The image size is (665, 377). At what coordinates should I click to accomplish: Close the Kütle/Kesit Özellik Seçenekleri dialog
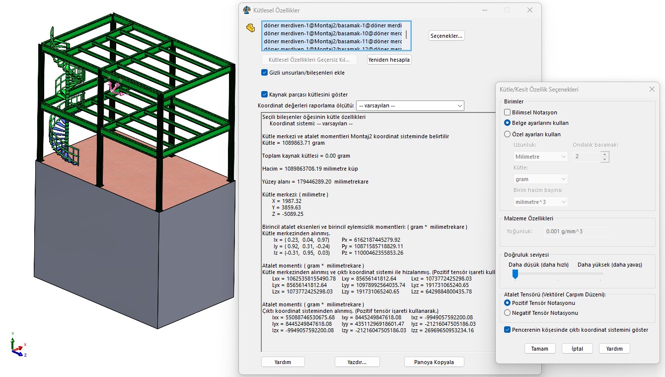click(x=652, y=89)
